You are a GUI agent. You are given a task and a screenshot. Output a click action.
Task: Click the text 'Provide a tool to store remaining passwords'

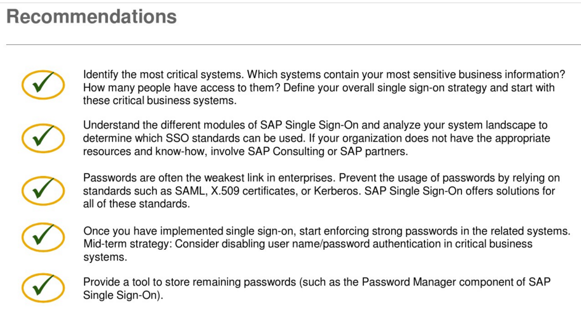point(189,282)
